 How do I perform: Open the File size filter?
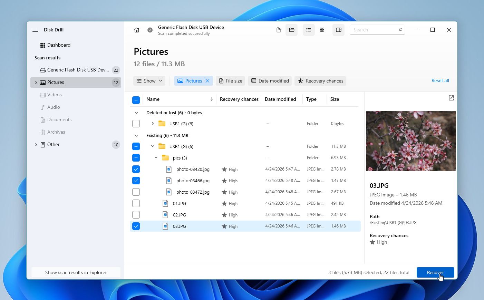click(230, 81)
